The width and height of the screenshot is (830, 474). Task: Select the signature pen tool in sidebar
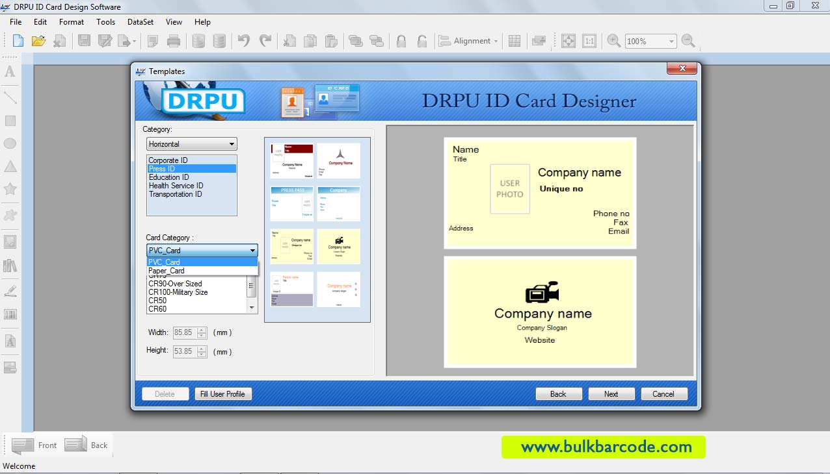pyautogui.click(x=10, y=290)
